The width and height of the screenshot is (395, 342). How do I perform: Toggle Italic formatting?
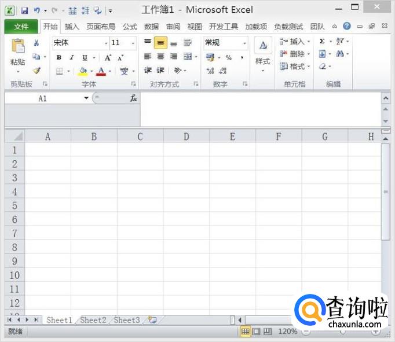coord(72,57)
